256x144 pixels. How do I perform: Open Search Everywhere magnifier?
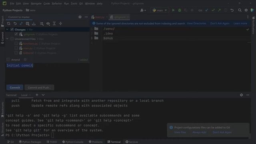(240, 10)
